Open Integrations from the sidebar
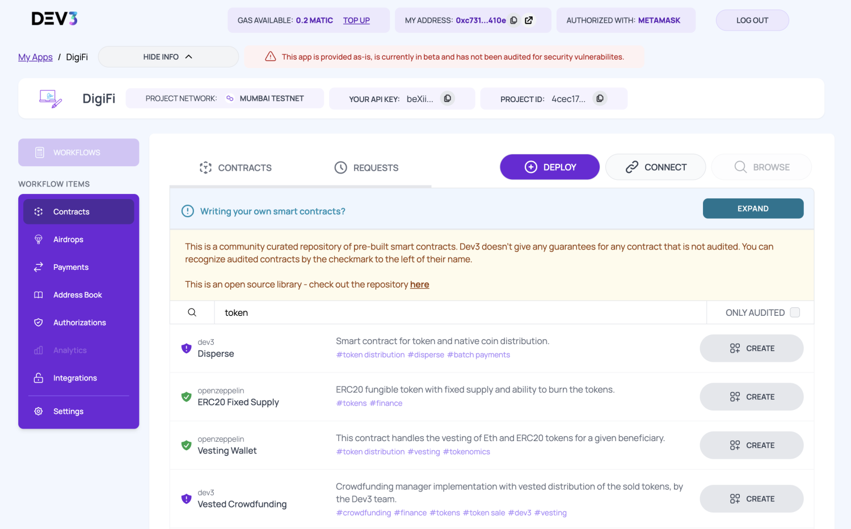This screenshot has width=851, height=529. click(74, 378)
